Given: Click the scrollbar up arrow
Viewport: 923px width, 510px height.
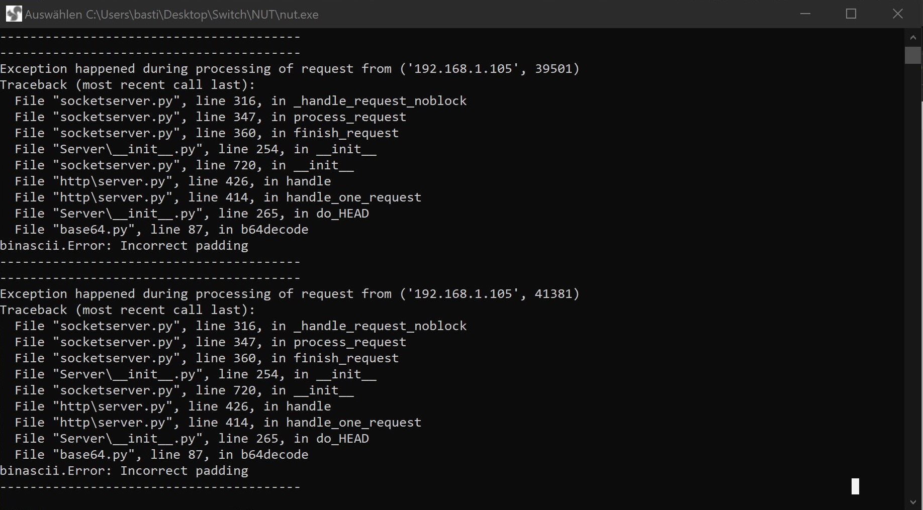Looking at the screenshot, I should 913,37.
